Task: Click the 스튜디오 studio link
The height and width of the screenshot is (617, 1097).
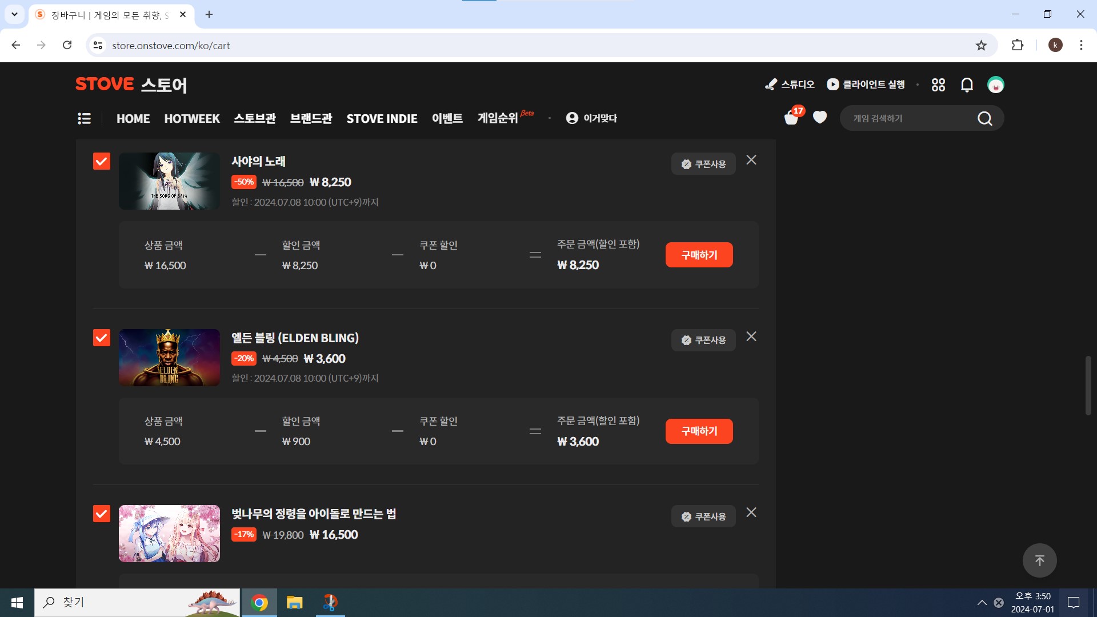Action: [790, 85]
